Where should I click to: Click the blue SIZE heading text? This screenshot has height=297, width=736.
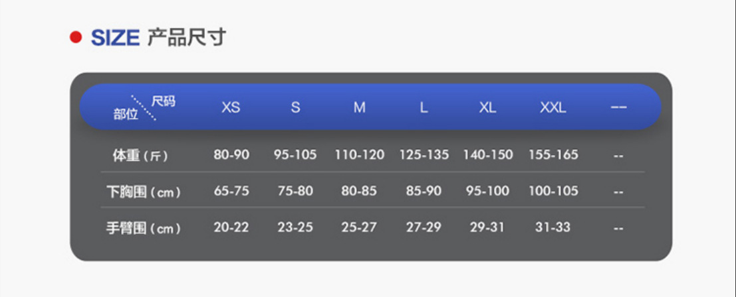[x=114, y=38]
